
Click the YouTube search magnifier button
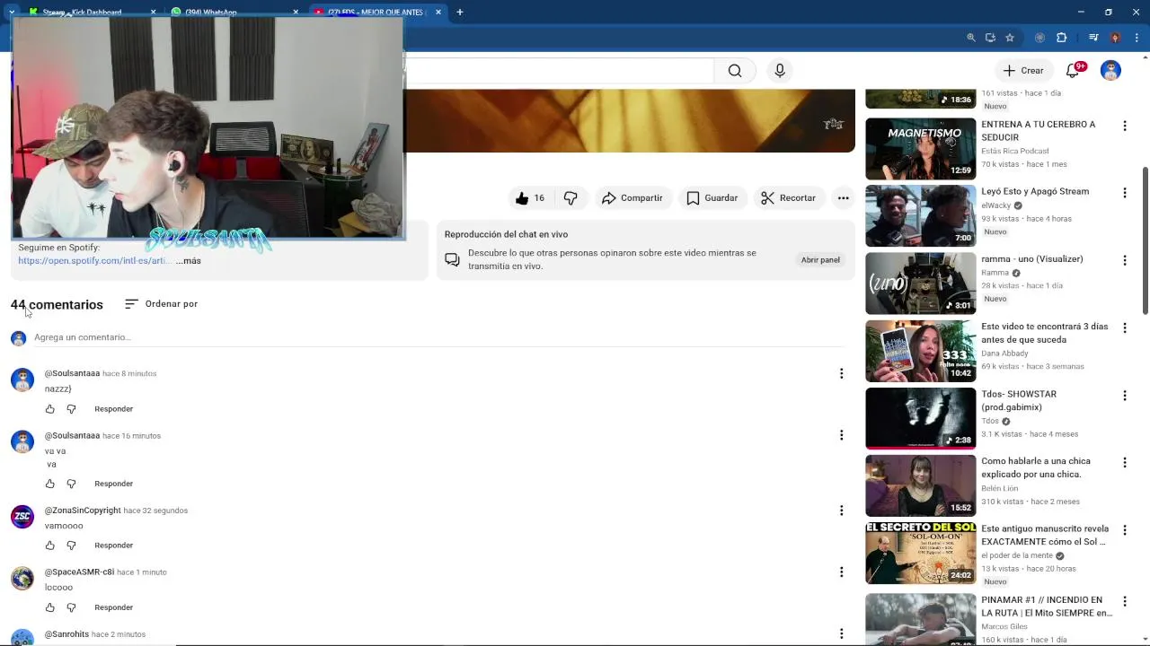(735, 71)
